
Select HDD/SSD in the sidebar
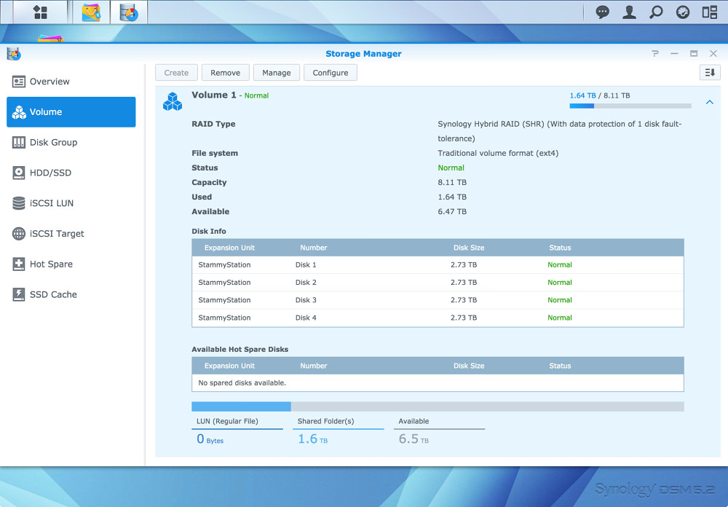tap(50, 173)
